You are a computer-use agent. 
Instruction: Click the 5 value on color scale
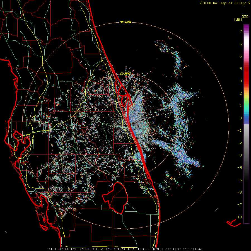[x=241, y=56]
